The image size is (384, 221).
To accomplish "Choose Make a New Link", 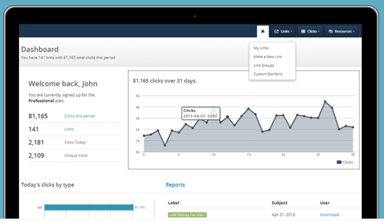I will click(x=268, y=56).
